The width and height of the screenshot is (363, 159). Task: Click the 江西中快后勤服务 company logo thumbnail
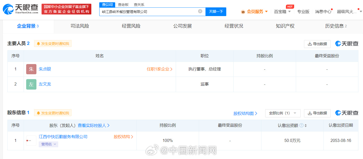(31, 141)
